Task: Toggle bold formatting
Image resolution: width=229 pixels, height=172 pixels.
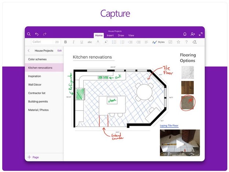Action: pyautogui.click(x=66, y=42)
